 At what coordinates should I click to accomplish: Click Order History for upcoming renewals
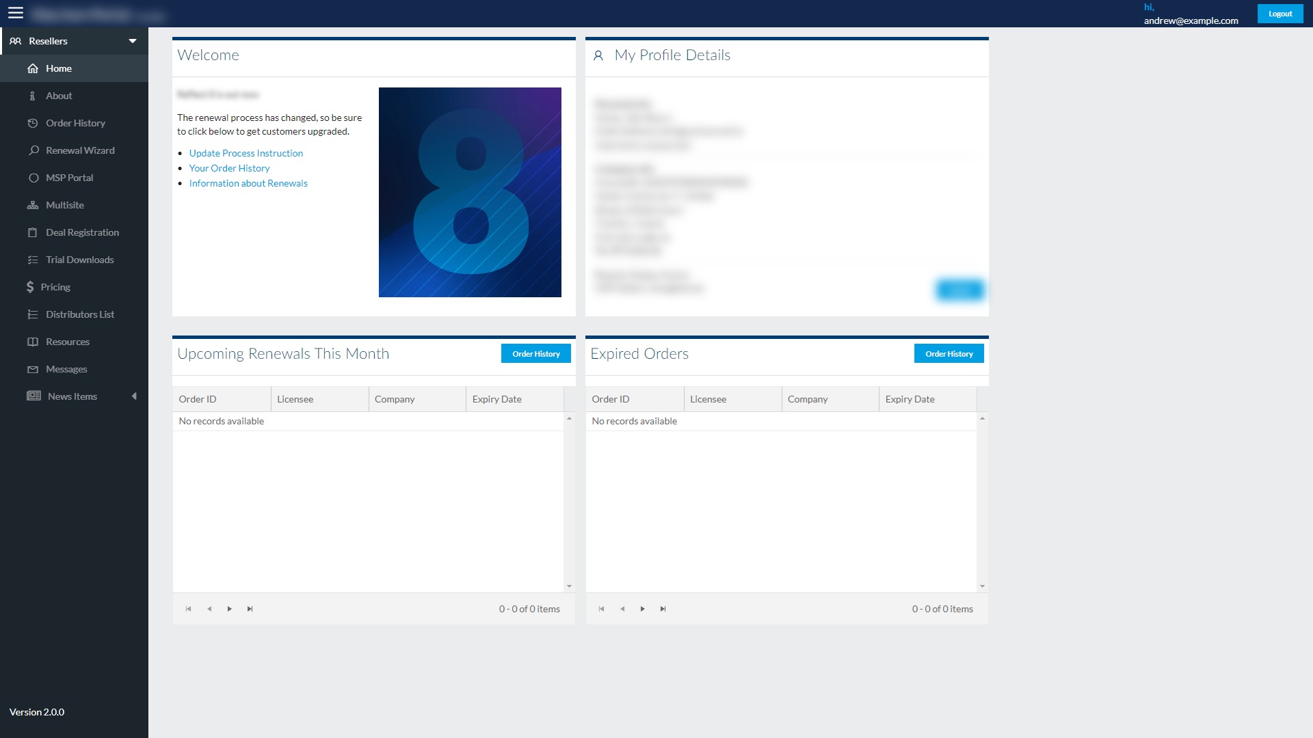coord(535,353)
